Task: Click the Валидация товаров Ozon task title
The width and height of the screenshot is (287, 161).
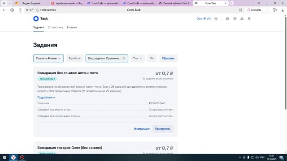Action: [x=70, y=148]
